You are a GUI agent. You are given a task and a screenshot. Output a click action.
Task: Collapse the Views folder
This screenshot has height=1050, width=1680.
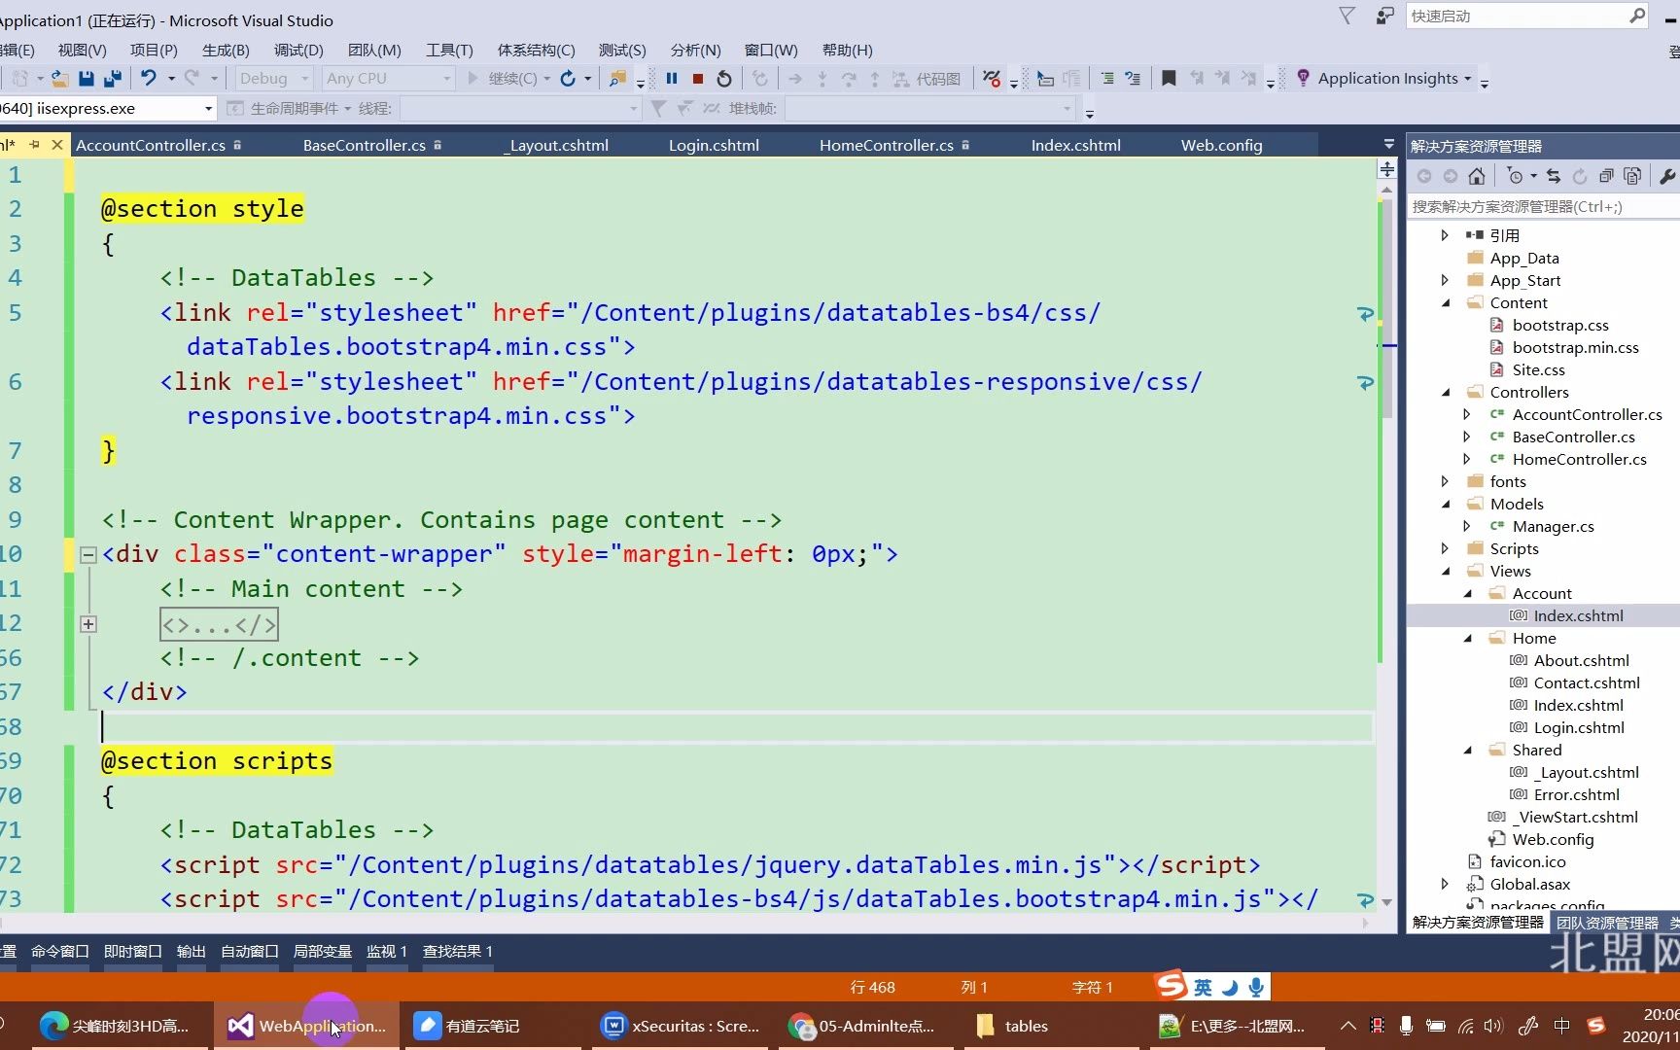[1445, 571]
